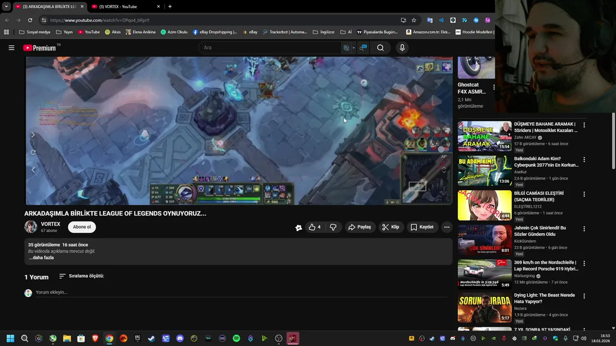Open the VORTEX channel name link
The image size is (616, 346).
pyautogui.click(x=51, y=224)
